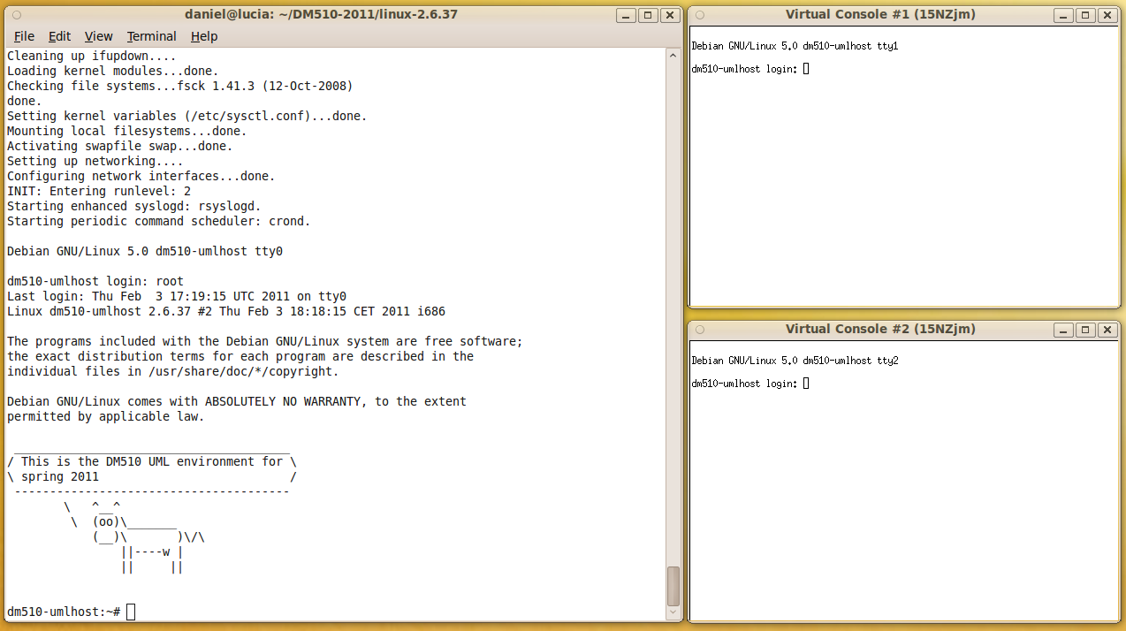Click the terminal scrollbar up arrow

tap(673, 55)
